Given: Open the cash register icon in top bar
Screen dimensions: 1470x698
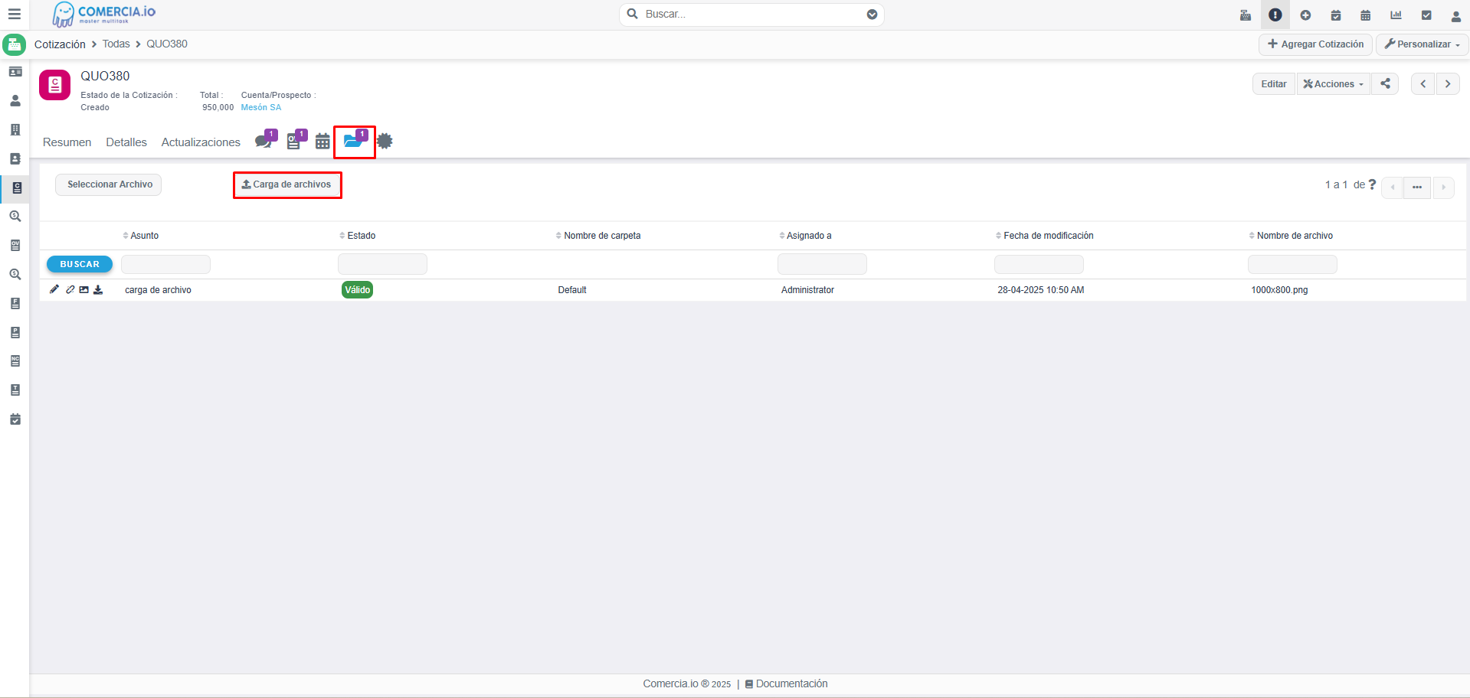Looking at the screenshot, I should pos(1245,15).
